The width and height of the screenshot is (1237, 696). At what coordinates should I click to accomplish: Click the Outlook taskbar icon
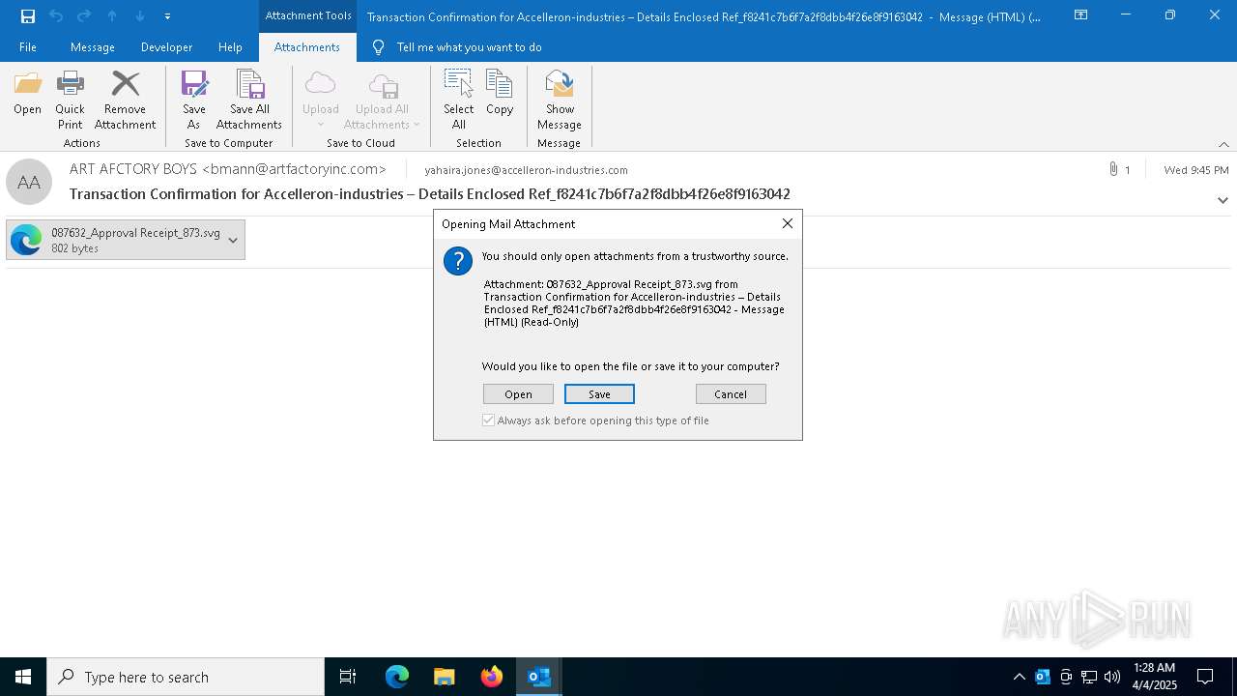click(539, 677)
